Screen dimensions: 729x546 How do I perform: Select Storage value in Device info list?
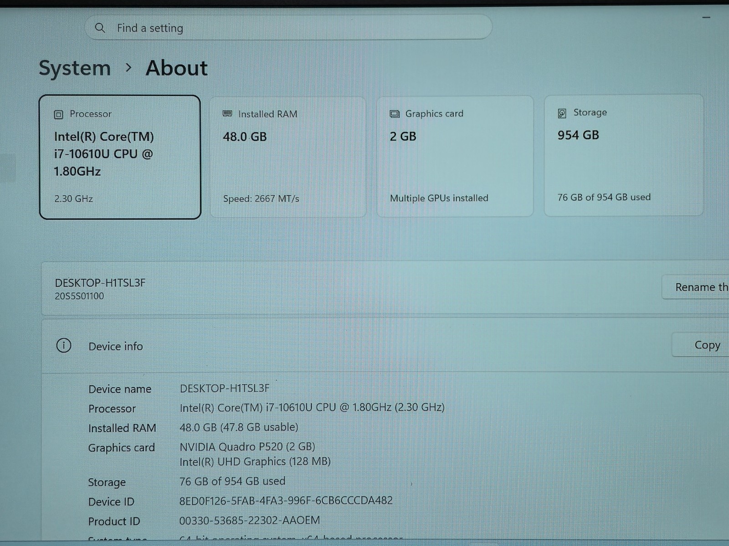232,481
